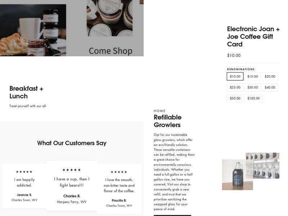Click the stars on Priscilla B.'s review

coord(119,172)
